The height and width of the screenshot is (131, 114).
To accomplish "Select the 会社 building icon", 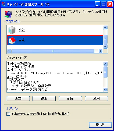I will pyautogui.click(x=12, y=30).
